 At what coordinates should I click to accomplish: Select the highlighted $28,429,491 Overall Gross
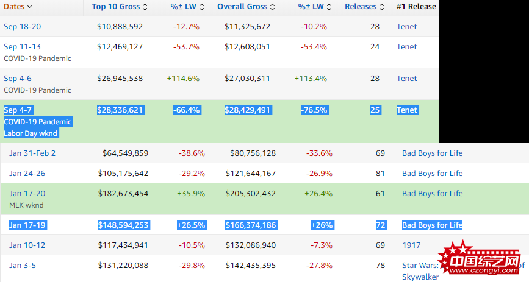pyautogui.click(x=248, y=110)
